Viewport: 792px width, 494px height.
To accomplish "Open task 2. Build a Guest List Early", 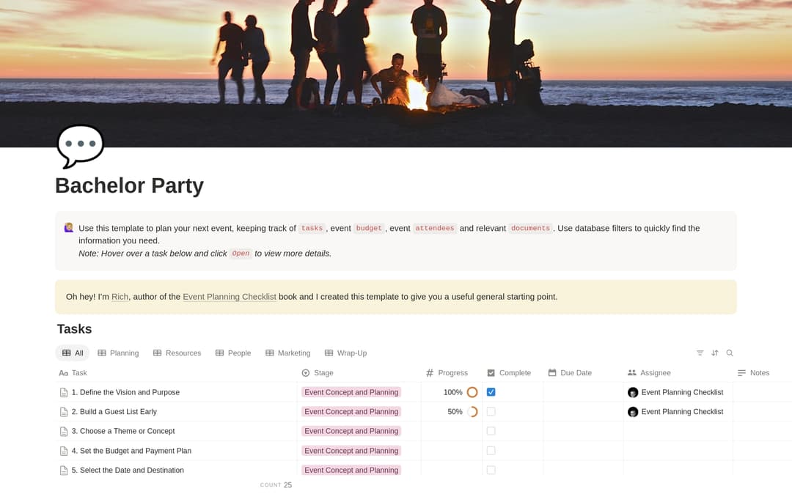I will (x=114, y=412).
